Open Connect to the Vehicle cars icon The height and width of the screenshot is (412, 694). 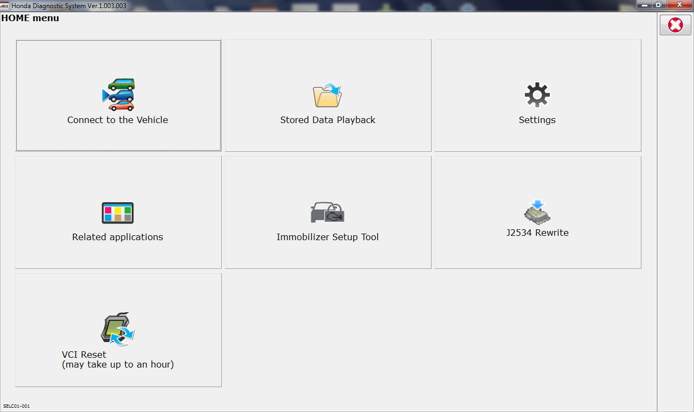point(118,95)
